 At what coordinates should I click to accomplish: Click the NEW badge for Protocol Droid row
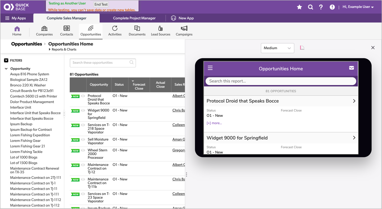(x=75, y=96)
